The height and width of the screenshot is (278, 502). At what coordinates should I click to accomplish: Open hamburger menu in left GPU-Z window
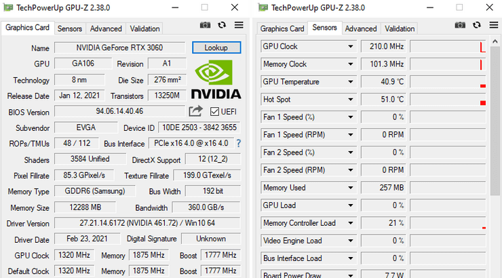pos(239,25)
